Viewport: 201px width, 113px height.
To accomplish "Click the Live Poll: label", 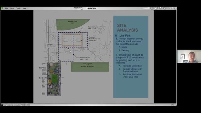I will (x=125, y=35).
